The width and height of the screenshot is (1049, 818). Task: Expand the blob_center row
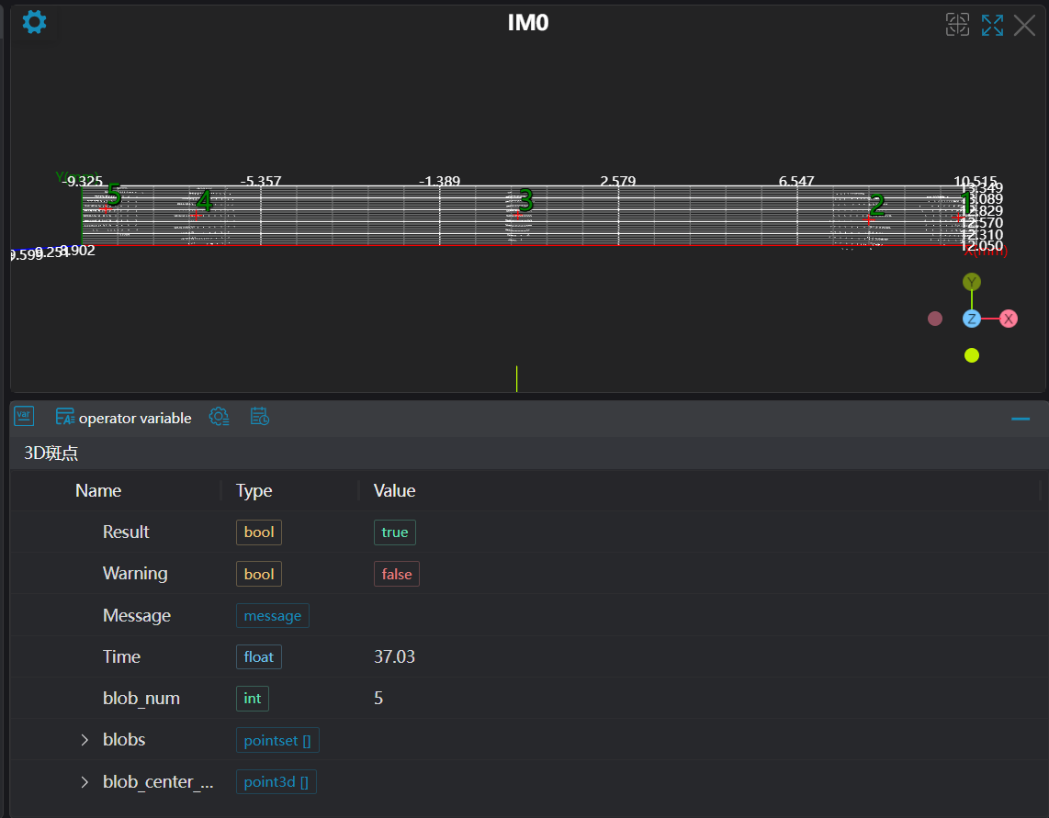pos(85,782)
